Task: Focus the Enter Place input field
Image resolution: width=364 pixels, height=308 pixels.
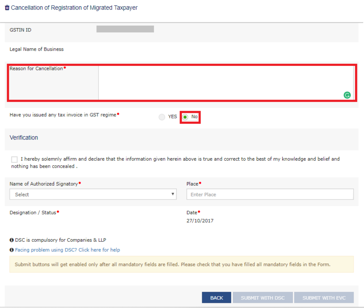Action: (270, 194)
